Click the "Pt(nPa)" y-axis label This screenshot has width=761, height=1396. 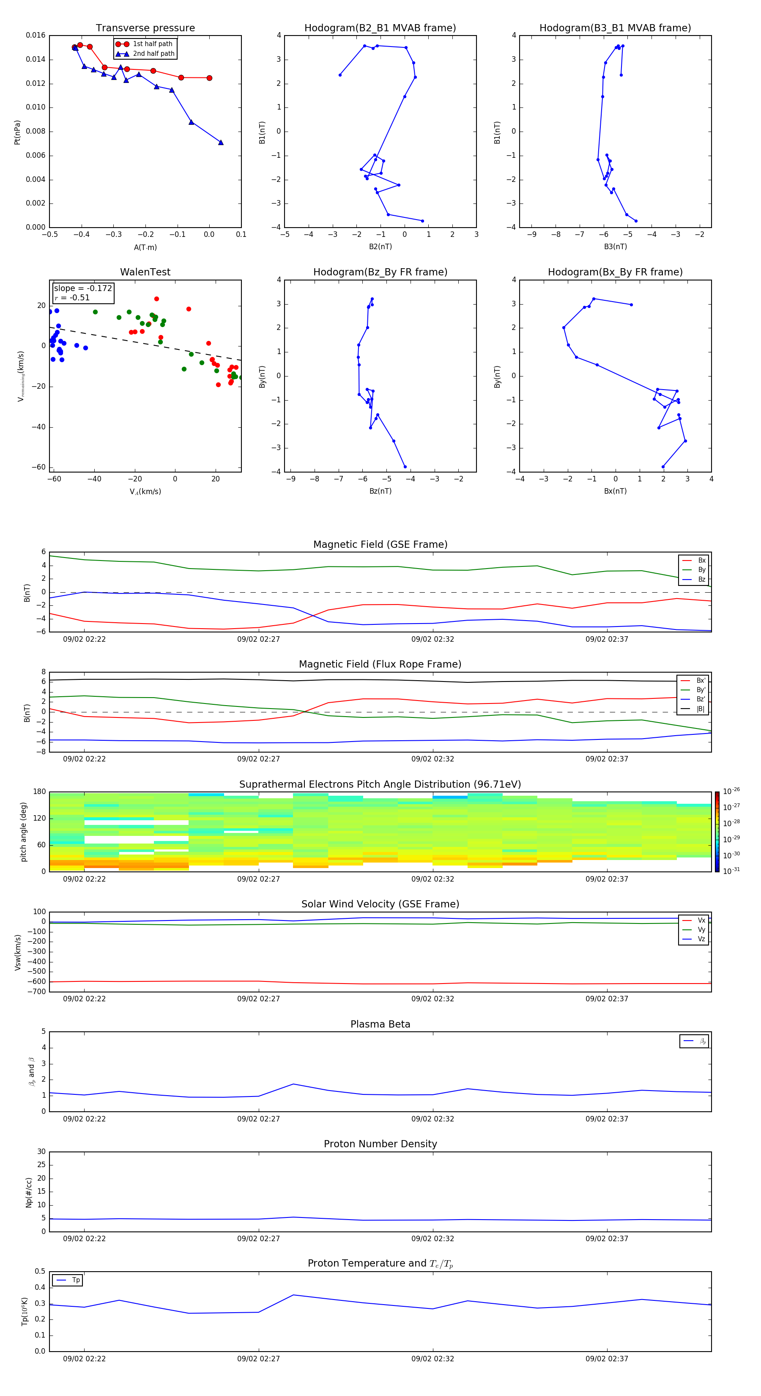[17, 132]
